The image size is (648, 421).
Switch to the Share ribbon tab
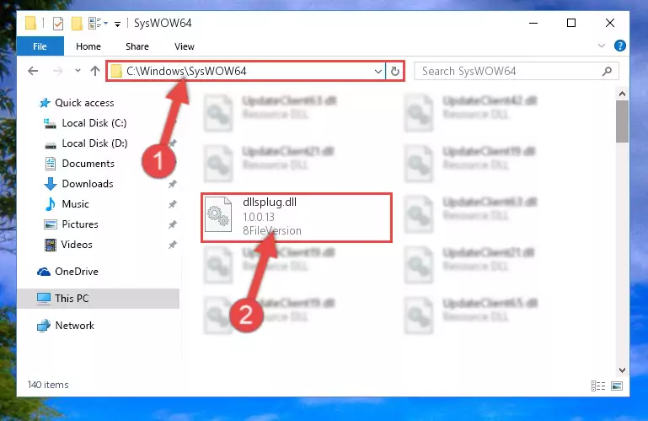(137, 46)
